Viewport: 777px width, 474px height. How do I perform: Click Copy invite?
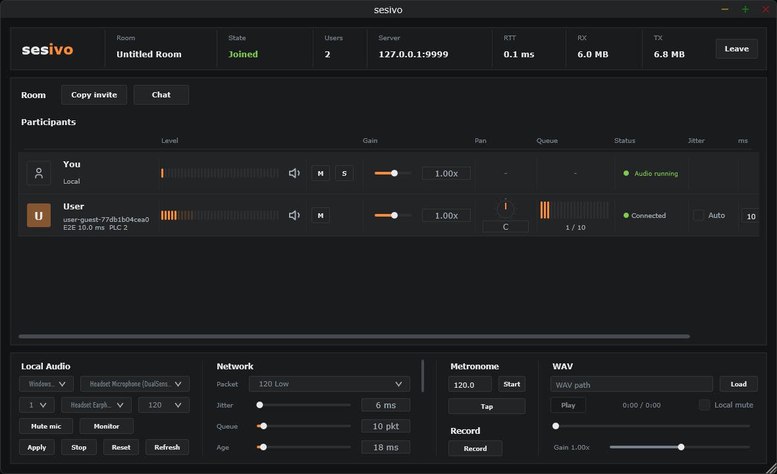pos(94,95)
